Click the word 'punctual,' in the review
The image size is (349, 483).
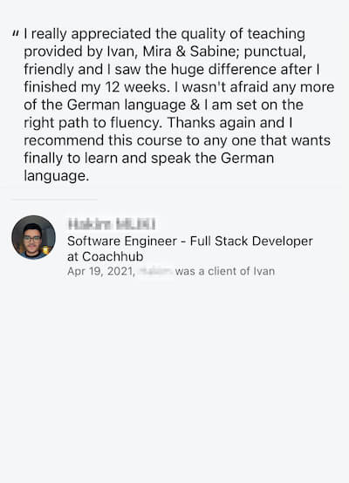point(275,51)
